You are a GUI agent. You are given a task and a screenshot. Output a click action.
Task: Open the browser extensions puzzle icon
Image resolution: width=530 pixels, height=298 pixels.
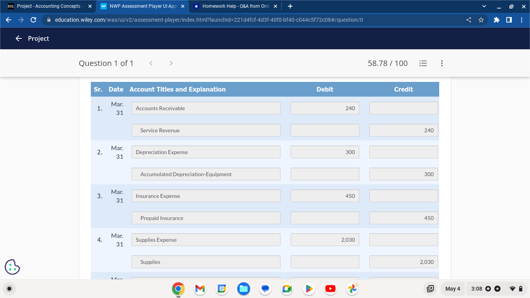pos(497,19)
